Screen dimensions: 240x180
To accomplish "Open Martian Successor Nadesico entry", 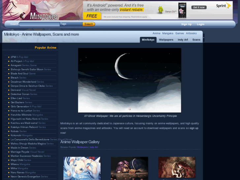I will [27, 156].
